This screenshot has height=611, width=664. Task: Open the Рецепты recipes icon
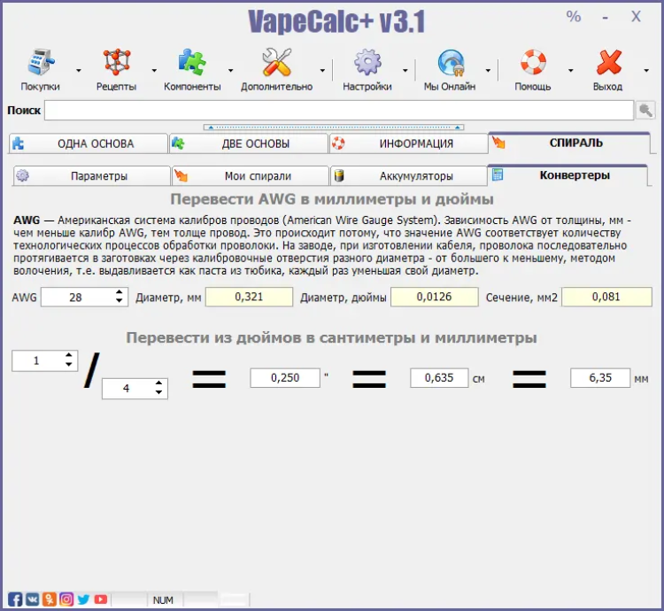[116, 64]
